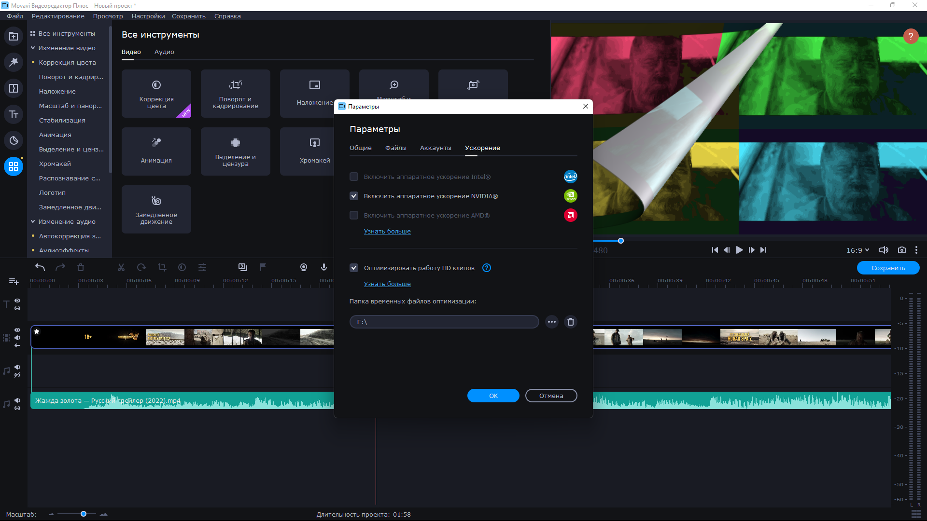Disable the optimize HD clips checkbox

(354, 268)
